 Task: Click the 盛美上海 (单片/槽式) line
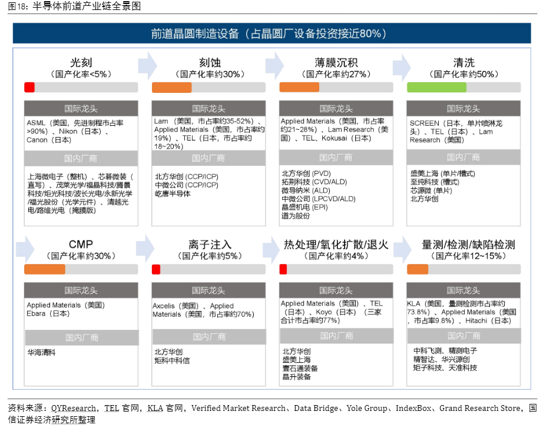442,173
